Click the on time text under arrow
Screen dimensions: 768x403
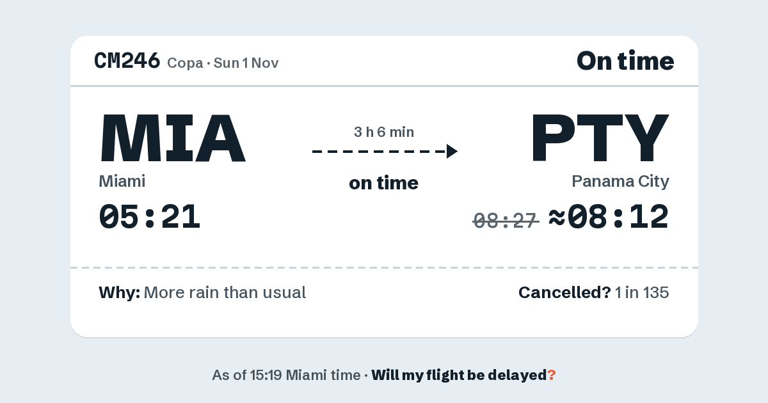point(384,183)
